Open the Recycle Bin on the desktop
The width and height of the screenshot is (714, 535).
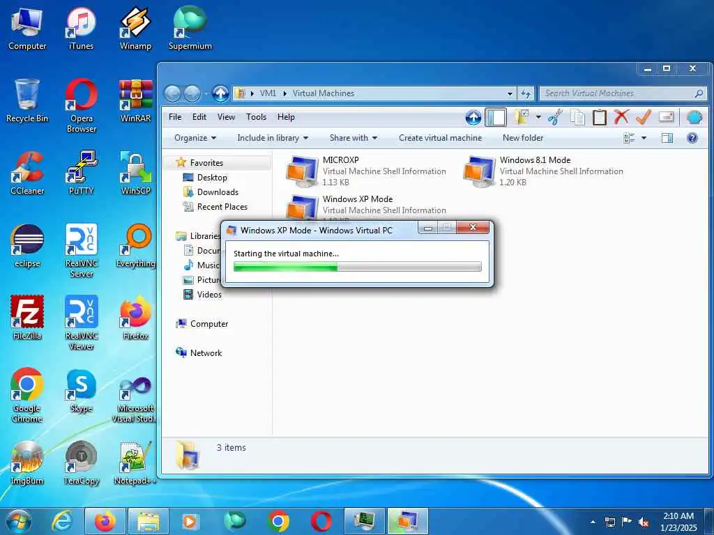coord(27,100)
